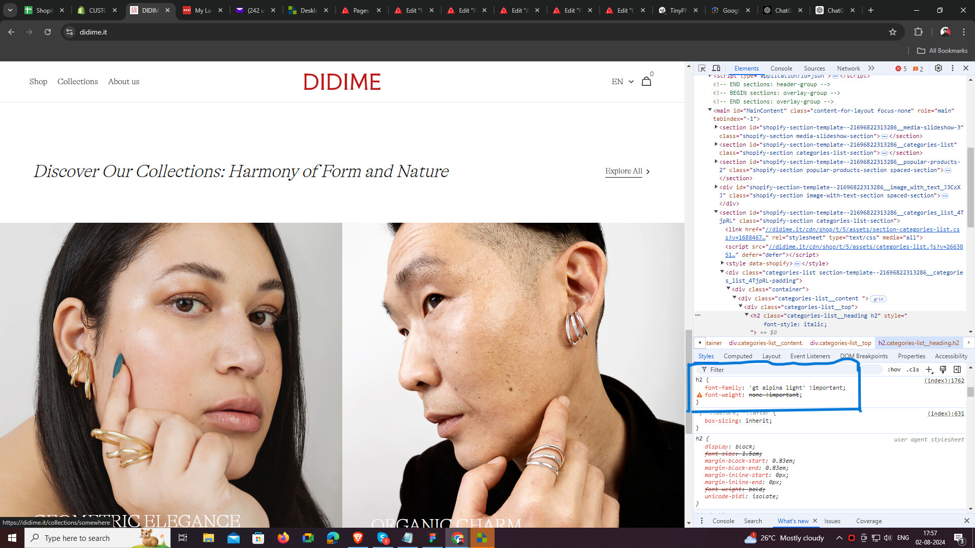Open Chrome profile avatar
The image size is (975, 548).
coord(945,32)
